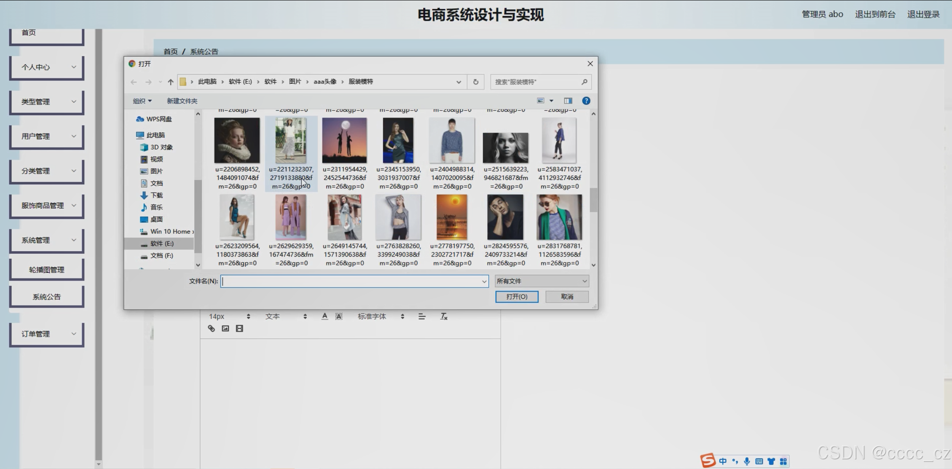Expand the 服饰商品管理 sidebar menu

[47, 206]
